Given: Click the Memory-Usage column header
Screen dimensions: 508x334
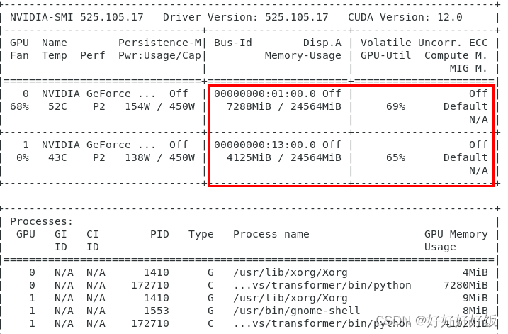Looking at the screenshot, I should click(x=303, y=55).
